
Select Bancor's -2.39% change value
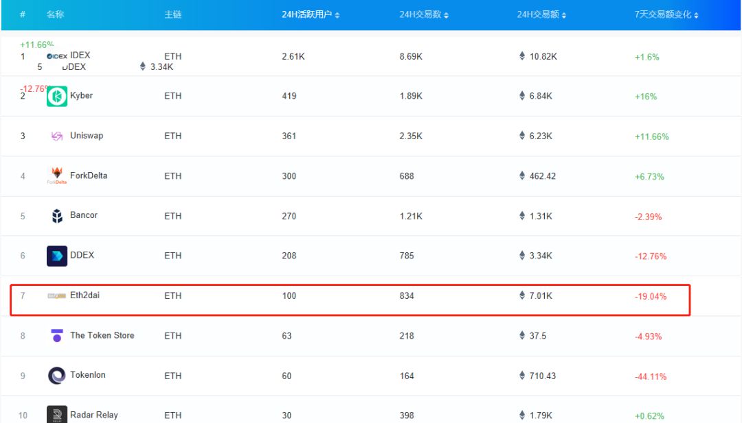[649, 217]
